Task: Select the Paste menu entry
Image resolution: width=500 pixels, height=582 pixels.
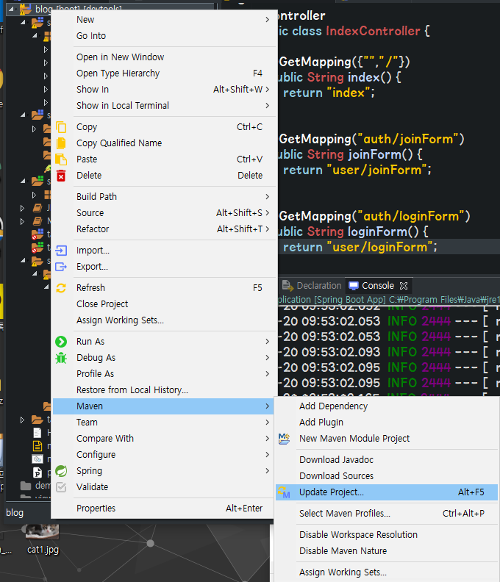Action: click(164, 159)
